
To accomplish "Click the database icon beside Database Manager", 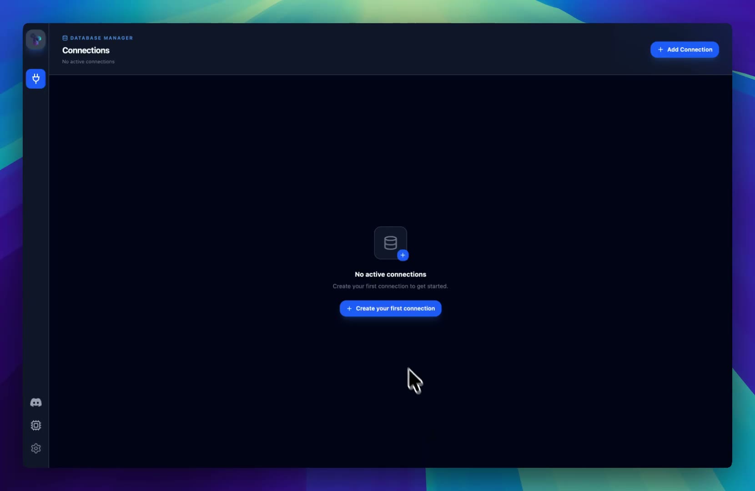I will click(x=65, y=38).
